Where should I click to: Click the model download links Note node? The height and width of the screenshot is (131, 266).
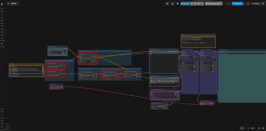coord(26,71)
